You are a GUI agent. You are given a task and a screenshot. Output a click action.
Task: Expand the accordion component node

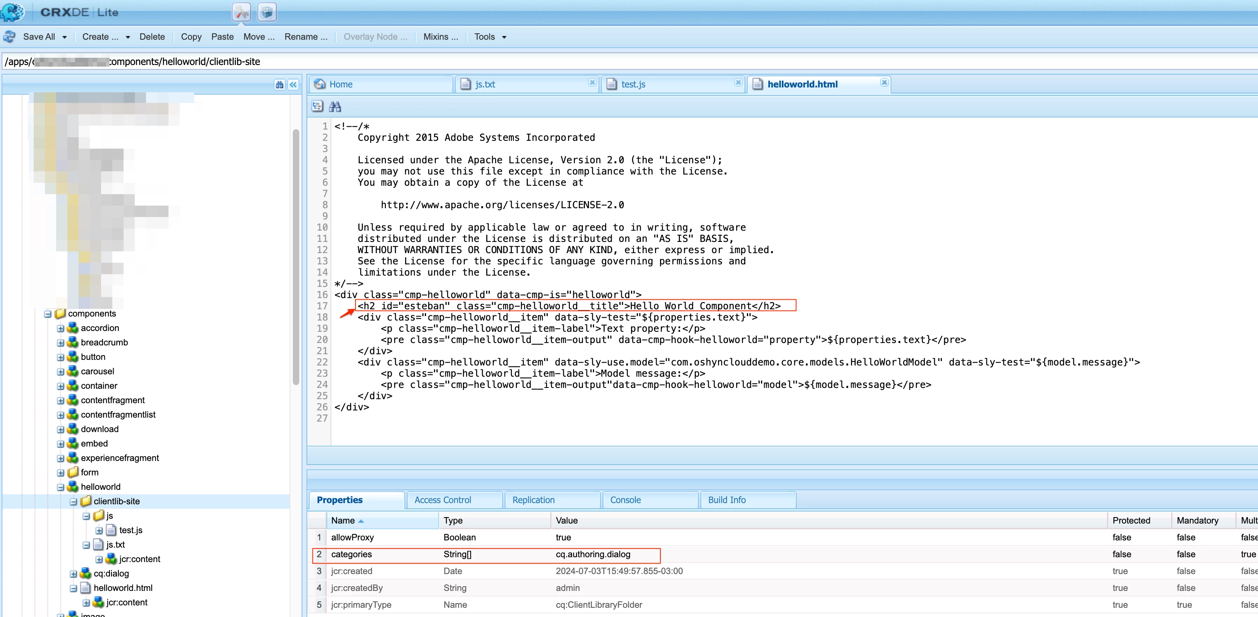coord(61,328)
